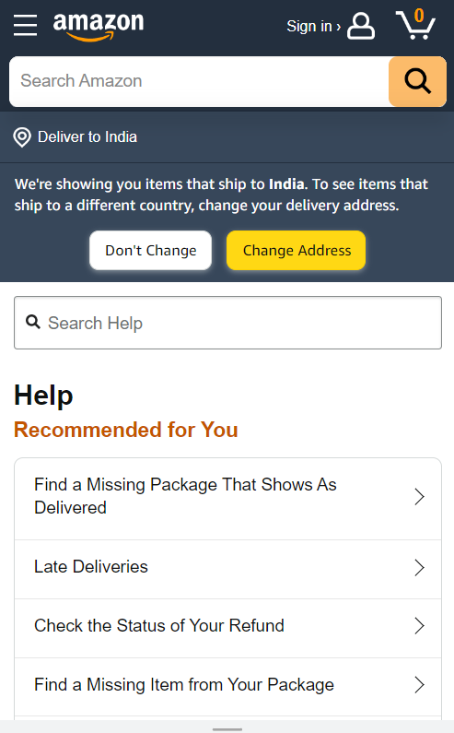Focus the Search Amazon input field
The height and width of the screenshot is (733, 454).
tap(199, 81)
